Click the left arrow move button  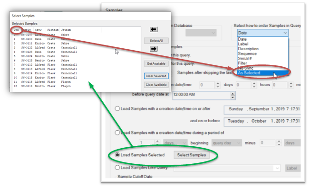click(154, 29)
